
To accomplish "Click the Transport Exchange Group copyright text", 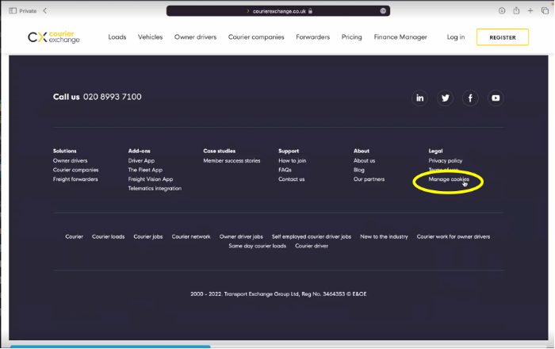I will (278, 293).
